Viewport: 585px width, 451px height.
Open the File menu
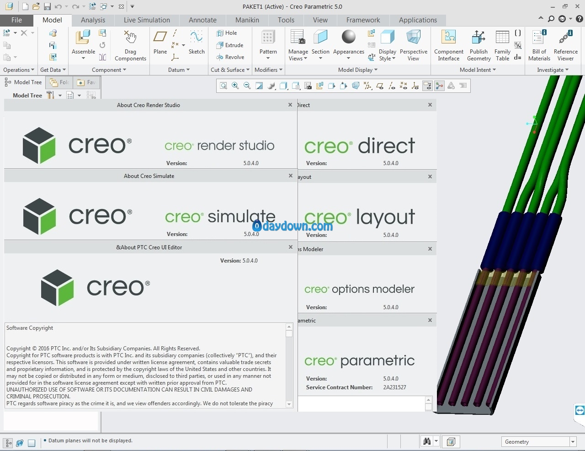(17, 20)
